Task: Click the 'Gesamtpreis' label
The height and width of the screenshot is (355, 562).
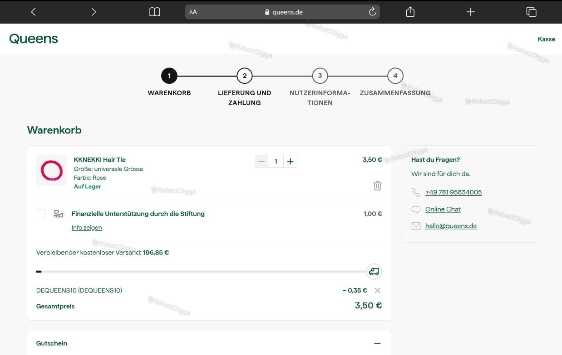Action: pyautogui.click(x=55, y=306)
